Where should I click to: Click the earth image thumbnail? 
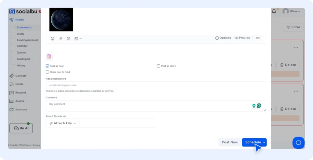(61, 20)
